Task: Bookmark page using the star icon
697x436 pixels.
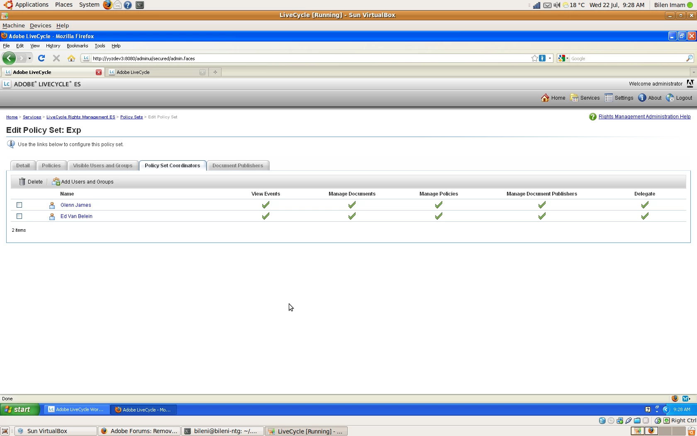Action: pyautogui.click(x=535, y=58)
